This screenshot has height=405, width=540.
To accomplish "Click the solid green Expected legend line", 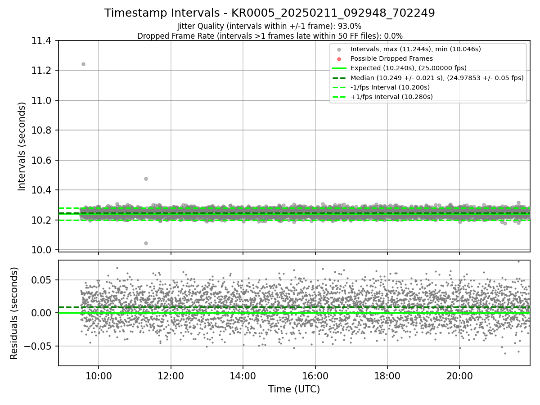I will pyautogui.click(x=339, y=68).
